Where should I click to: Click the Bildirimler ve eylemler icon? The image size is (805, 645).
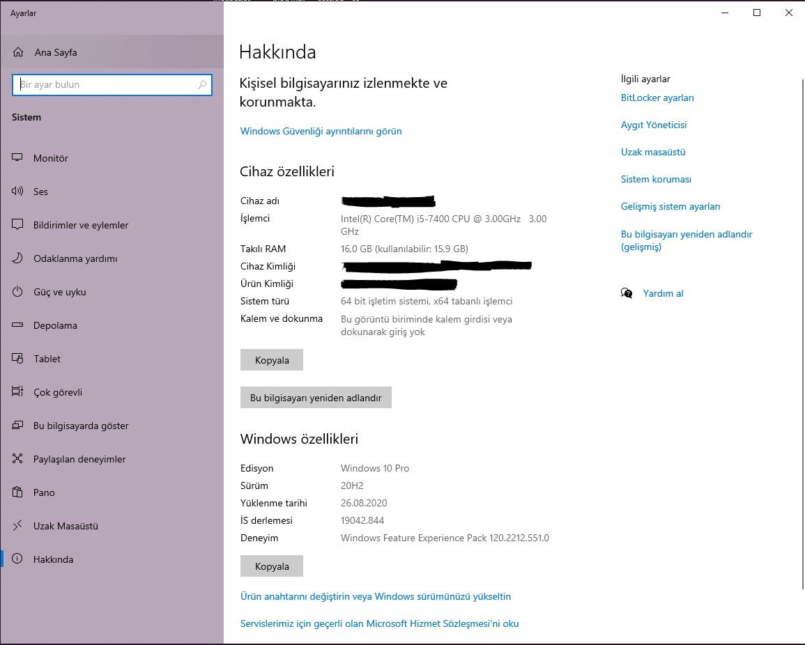click(x=17, y=224)
